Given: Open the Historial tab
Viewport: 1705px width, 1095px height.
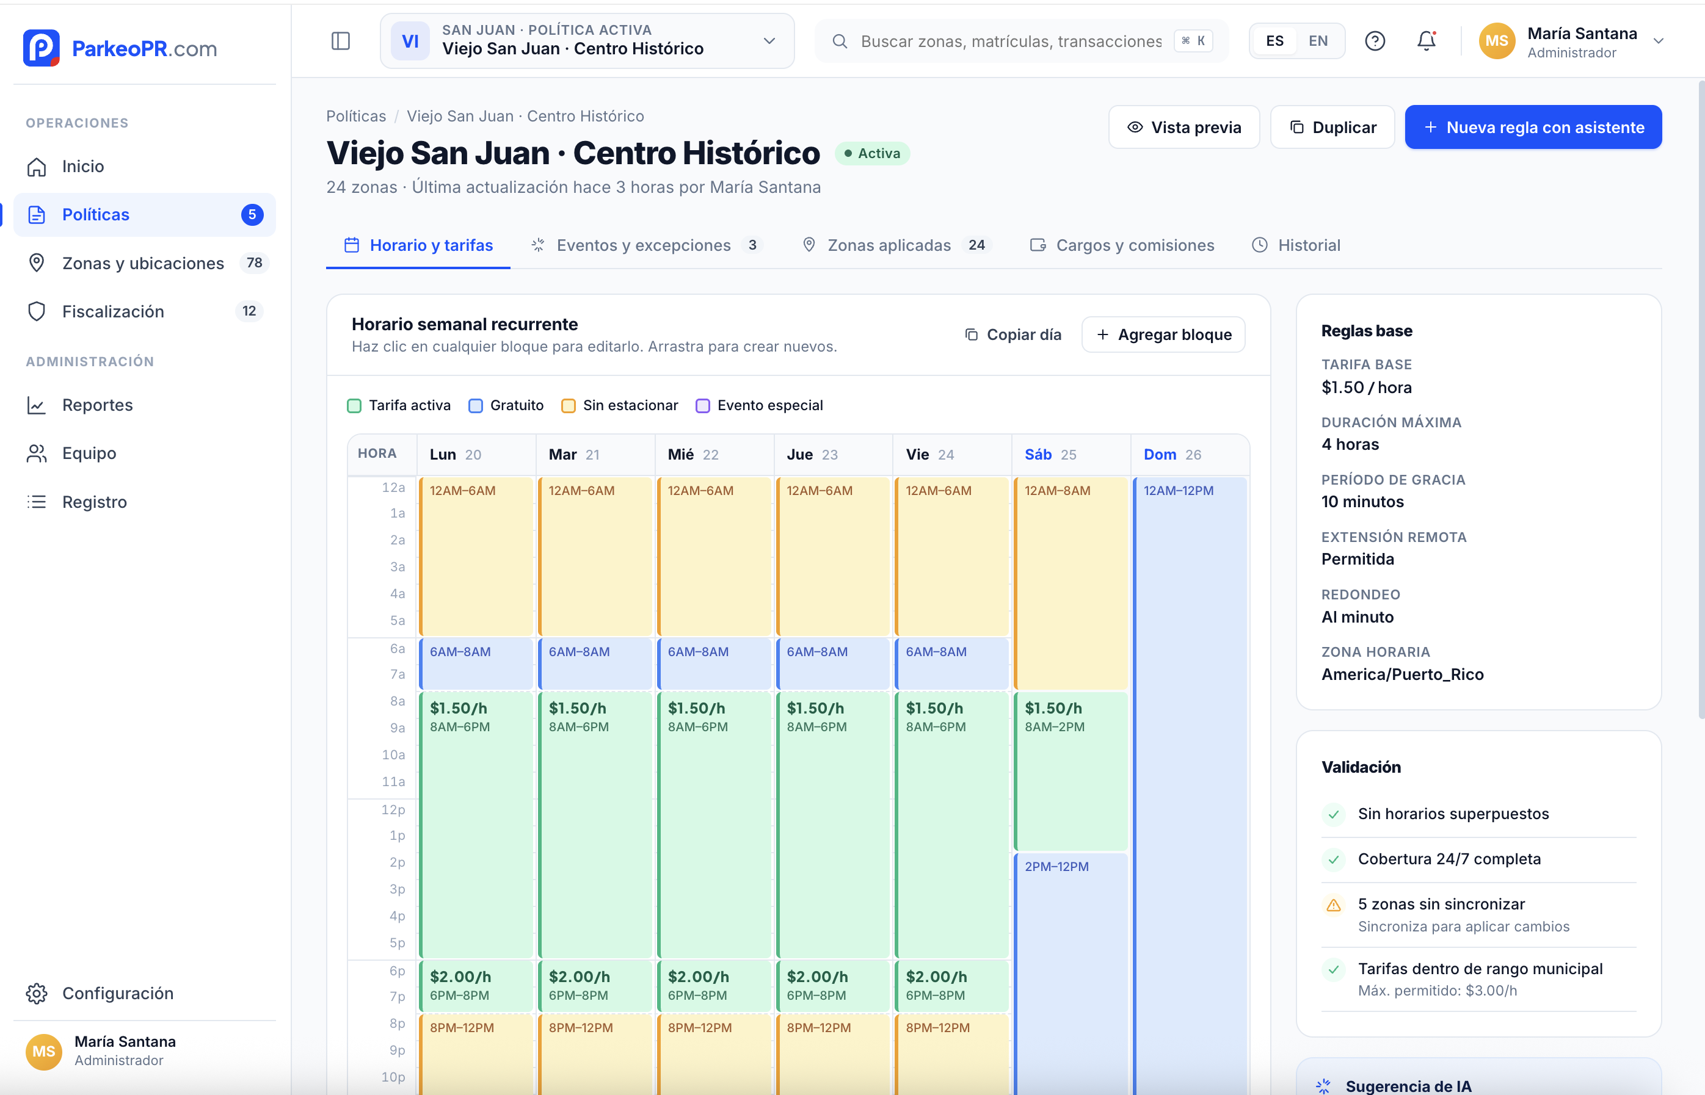Looking at the screenshot, I should coord(1295,245).
